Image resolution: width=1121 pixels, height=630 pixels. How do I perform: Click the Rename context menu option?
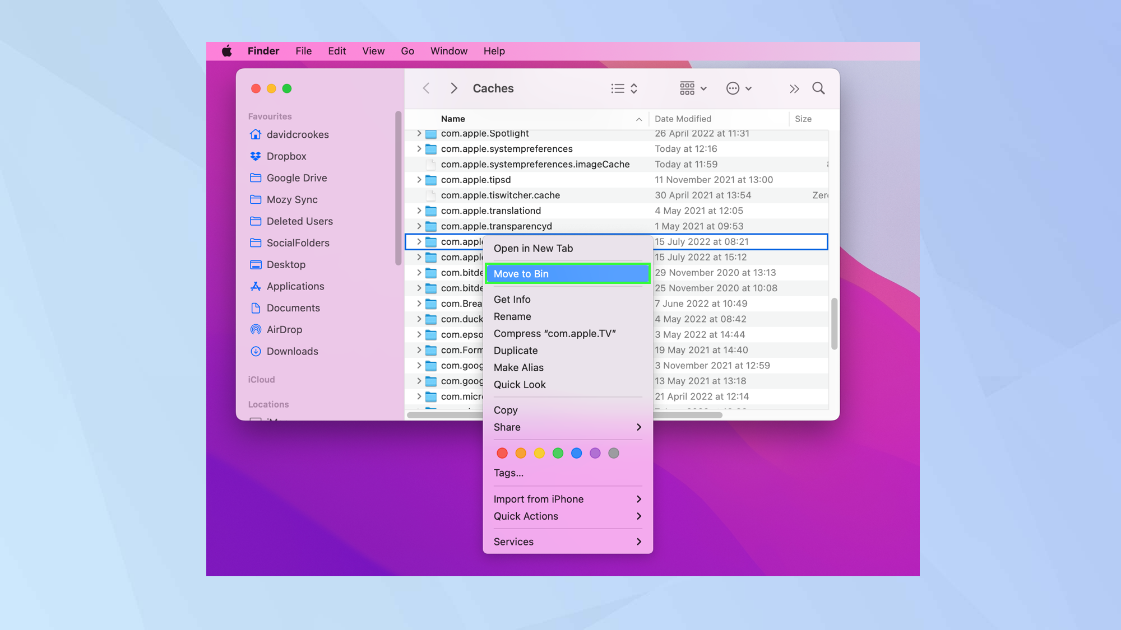pos(512,316)
